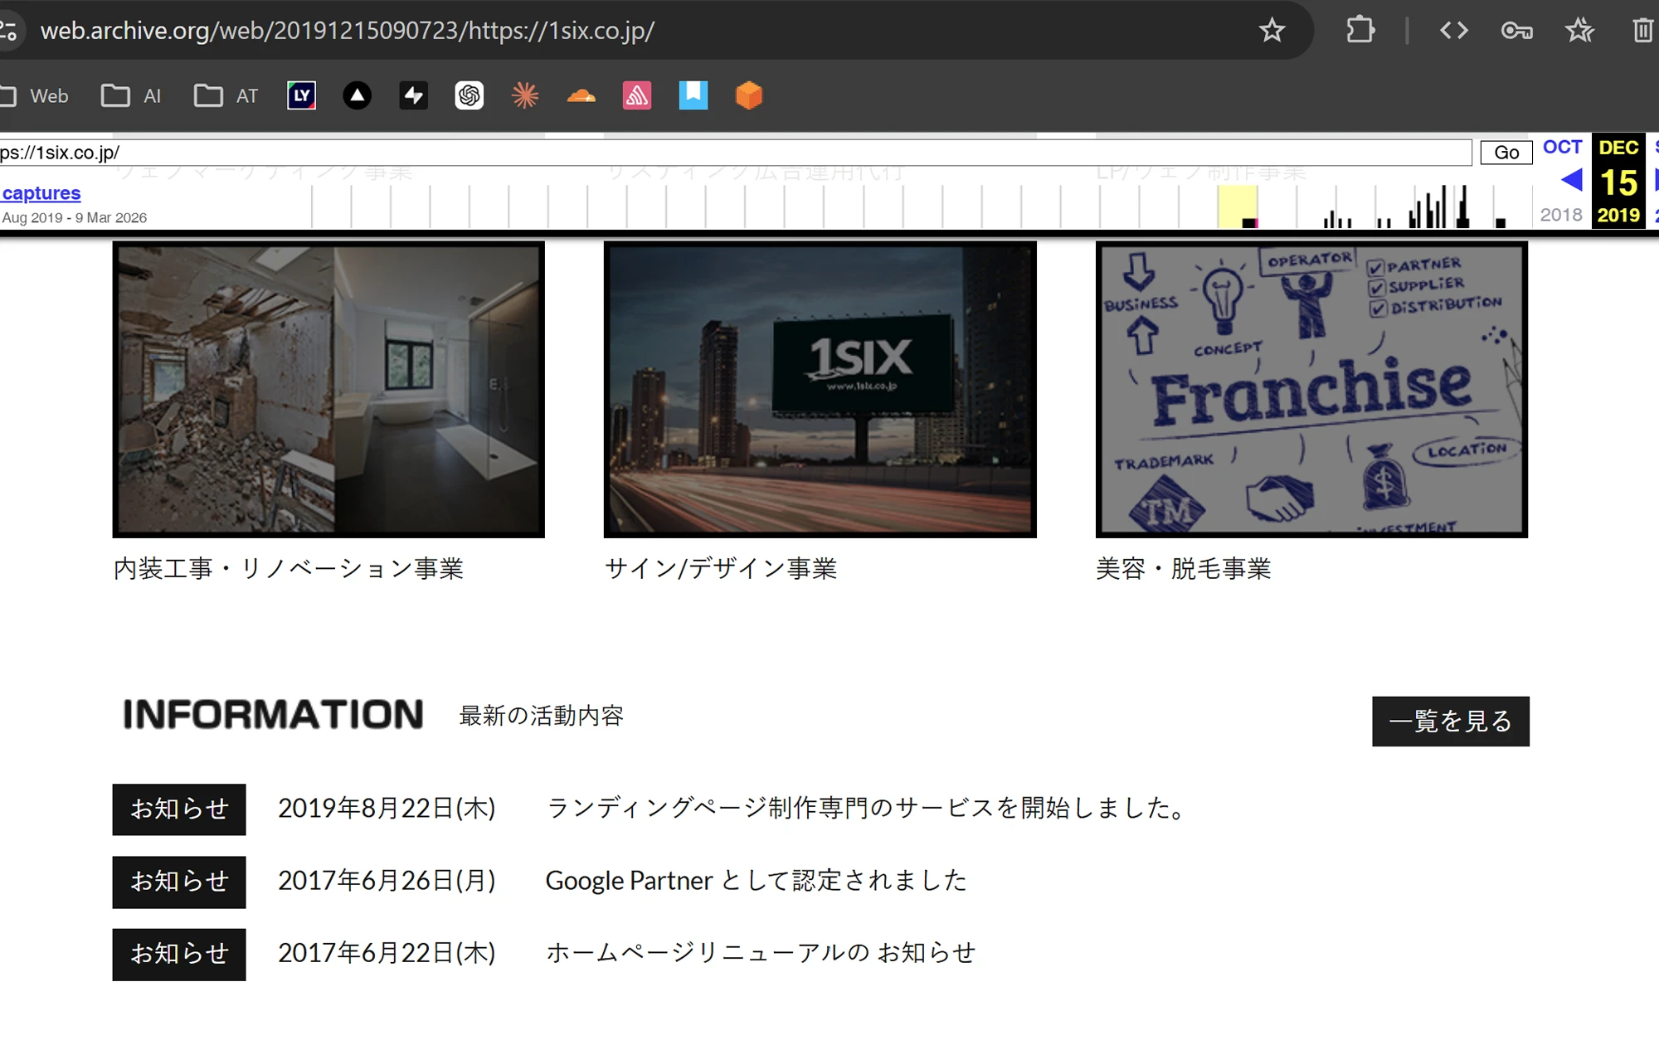Open サイン/デザイン事業 link

tap(721, 569)
